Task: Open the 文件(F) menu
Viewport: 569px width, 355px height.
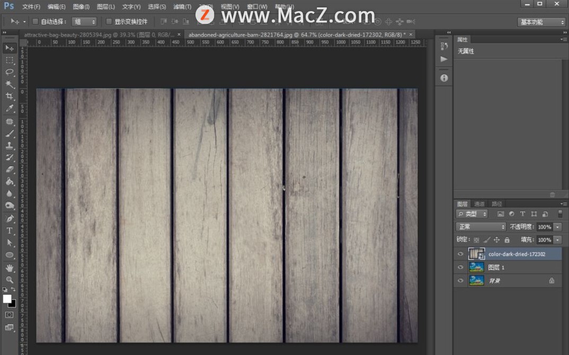Action: coord(31,6)
